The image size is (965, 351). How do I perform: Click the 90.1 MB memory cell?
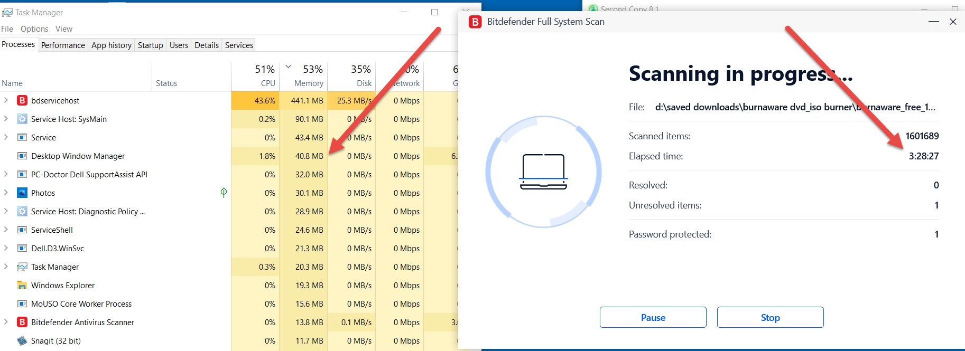click(303, 119)
